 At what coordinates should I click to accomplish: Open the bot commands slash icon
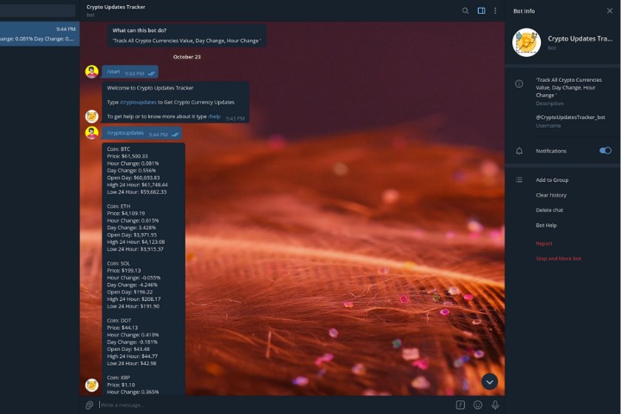tap(461, 405)
